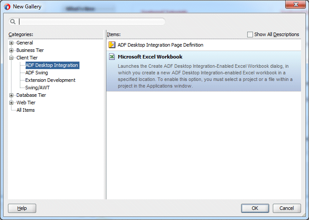Select All Items category
This screenshot has width=309, height=220.
click(26, 110)
